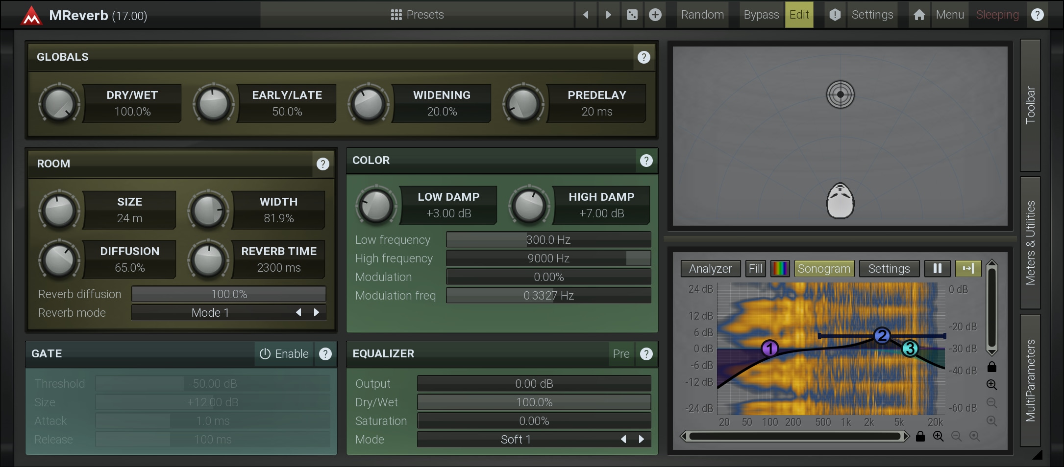1064x467 pixels.
Task: Open the COLOR section help icon
Action: tap(646, 161)
